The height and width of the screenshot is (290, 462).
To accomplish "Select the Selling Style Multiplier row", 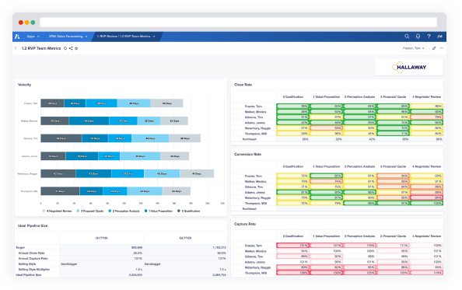I will coord(121,269).
